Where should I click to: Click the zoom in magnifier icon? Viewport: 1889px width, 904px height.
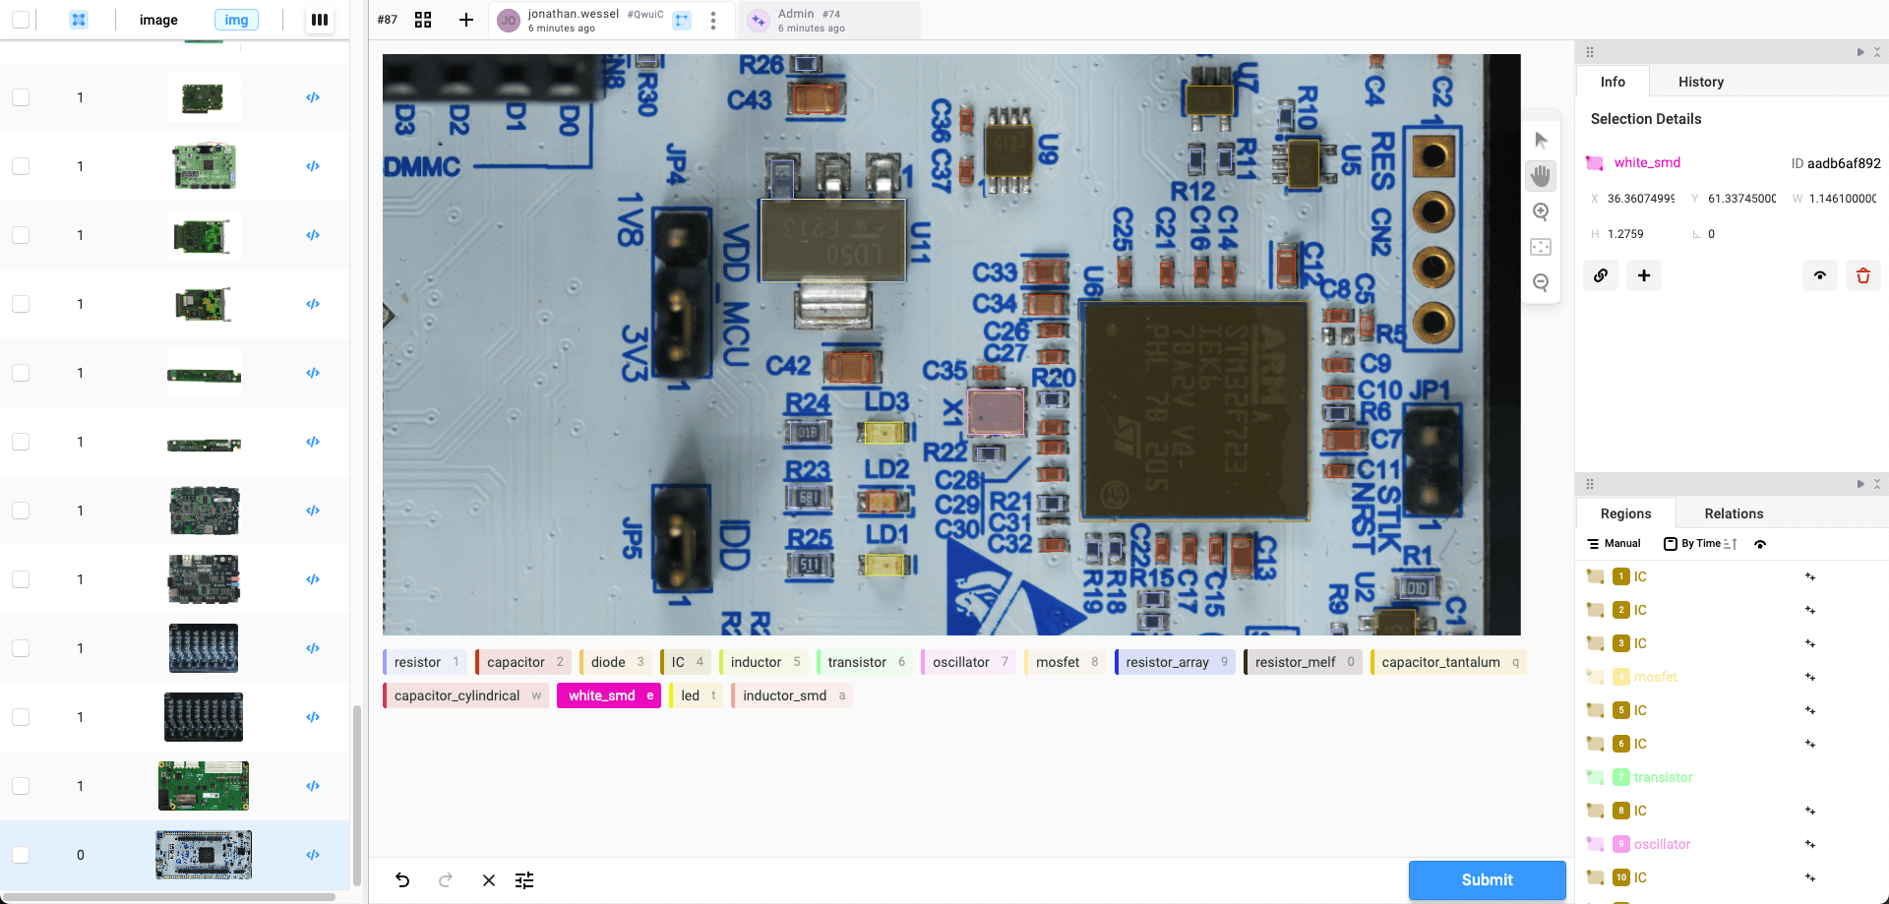pyautogui.click(x=1541, y=211)
